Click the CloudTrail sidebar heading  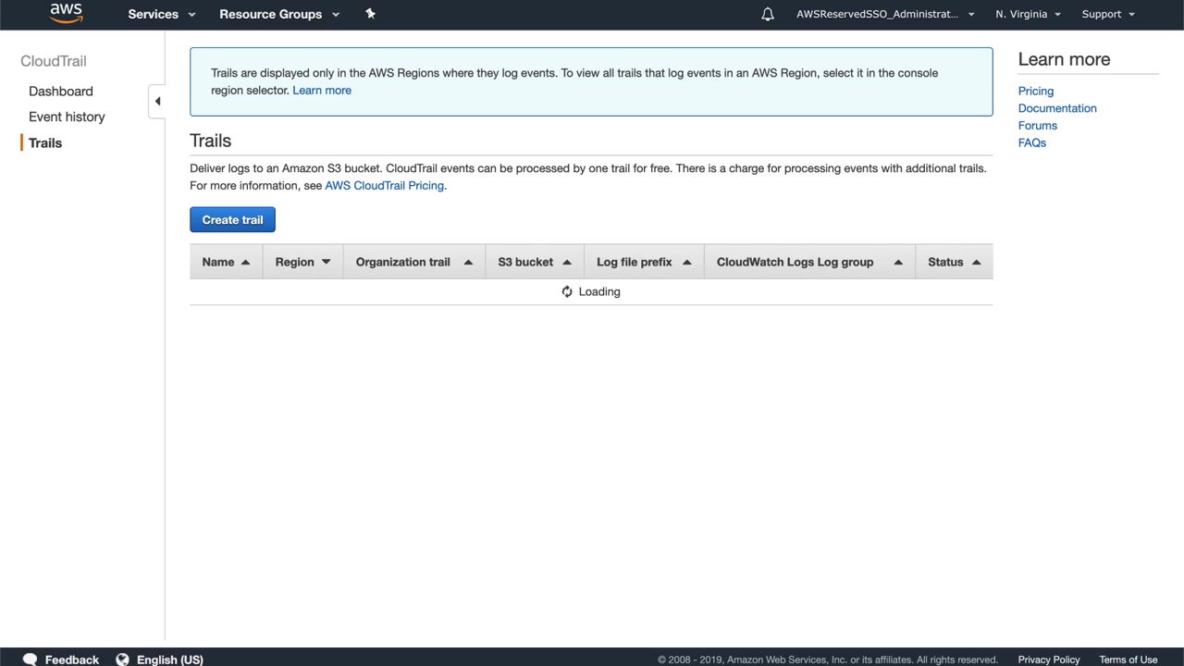point(54,61)
